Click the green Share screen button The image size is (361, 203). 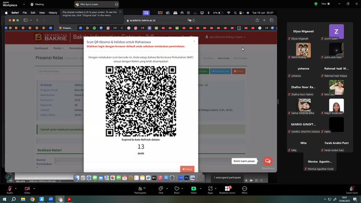193,189
